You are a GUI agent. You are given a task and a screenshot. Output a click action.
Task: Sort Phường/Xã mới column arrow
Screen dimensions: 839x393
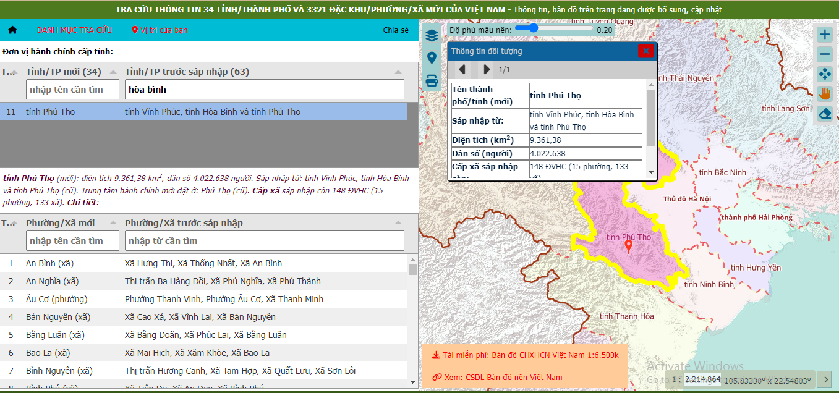coord(114,223)
